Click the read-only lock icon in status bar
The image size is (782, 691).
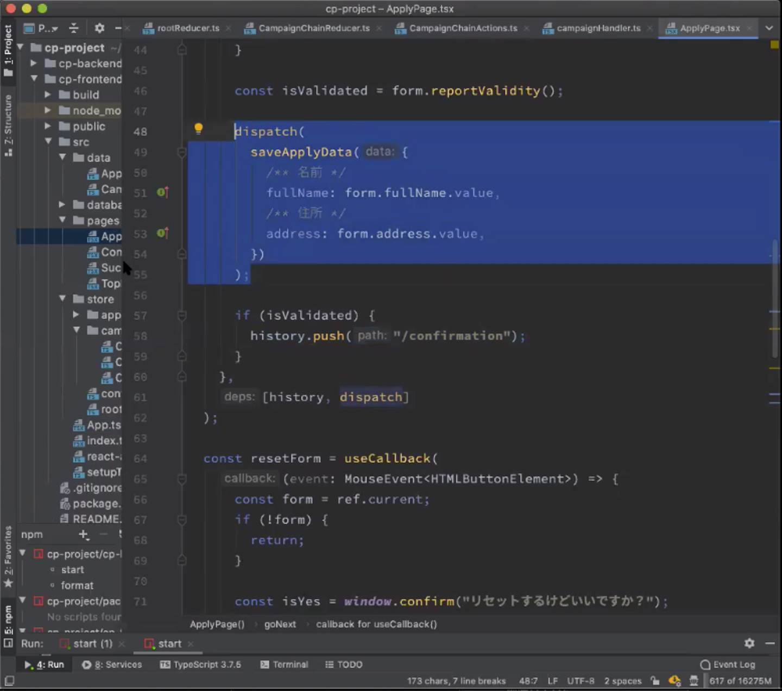(x=655, y=681)
